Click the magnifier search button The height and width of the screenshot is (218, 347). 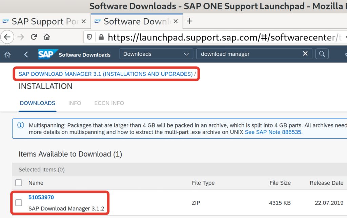[322, 54]
